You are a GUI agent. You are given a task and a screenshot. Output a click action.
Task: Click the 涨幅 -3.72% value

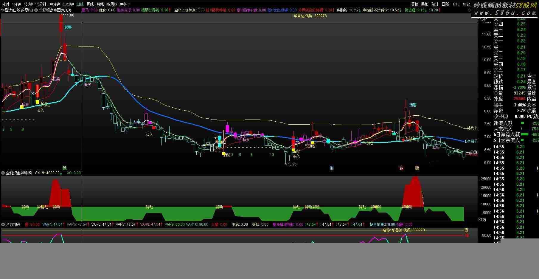(519, 88)
